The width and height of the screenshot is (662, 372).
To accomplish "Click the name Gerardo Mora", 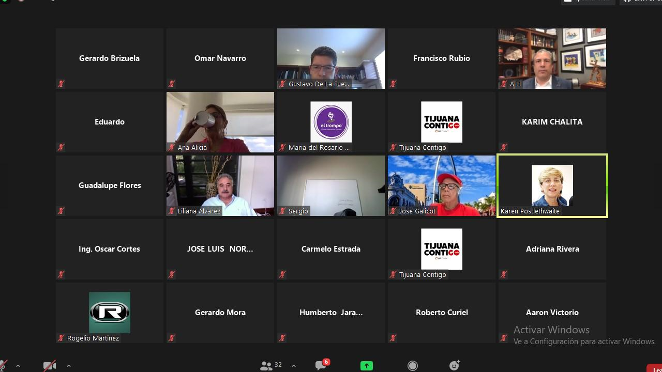I will 220,313.
